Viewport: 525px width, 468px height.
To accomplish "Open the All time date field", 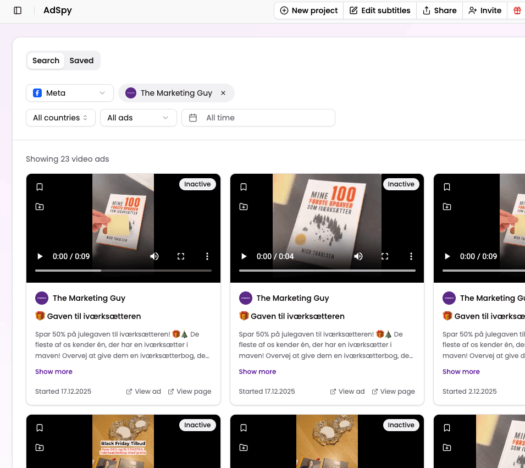I will click(x=258, y=118).
